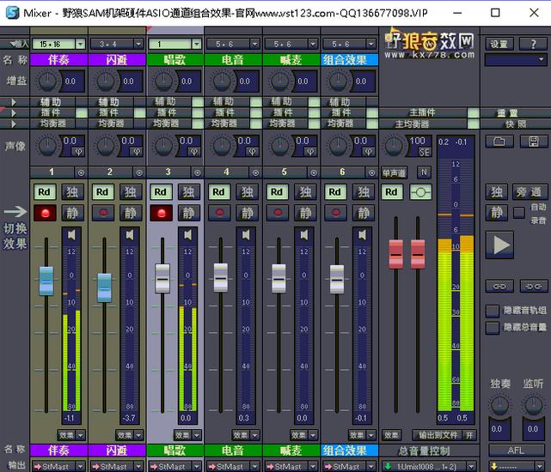The image size is (551, 472).
Task: Click the circle icon next to channel 6
Action: pos(371,172)
